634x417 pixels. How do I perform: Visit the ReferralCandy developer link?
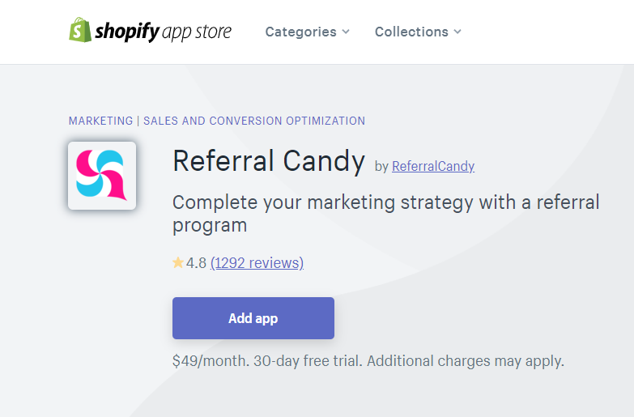[433, 166]
